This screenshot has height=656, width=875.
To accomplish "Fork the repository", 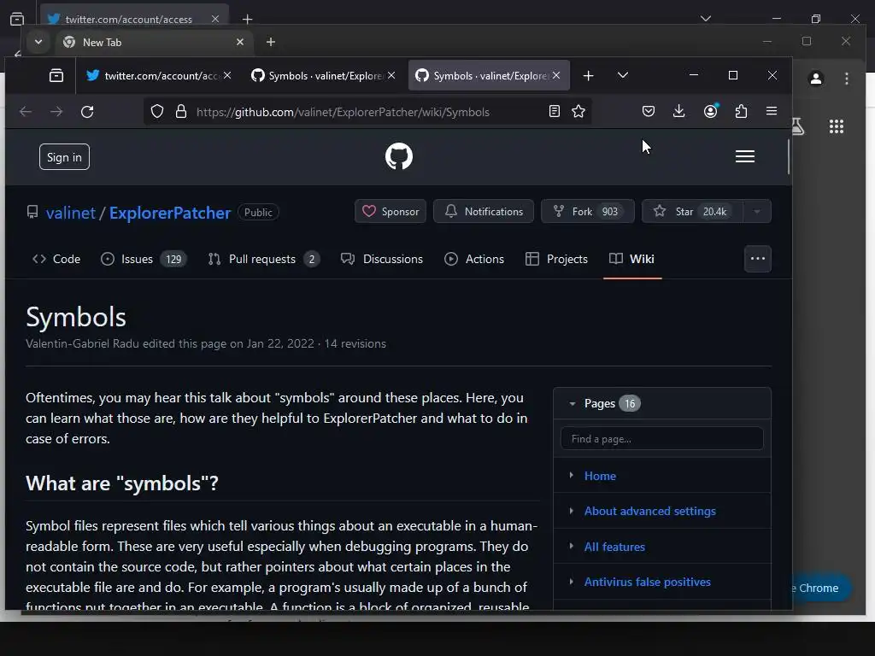I will tap(588, 212).
